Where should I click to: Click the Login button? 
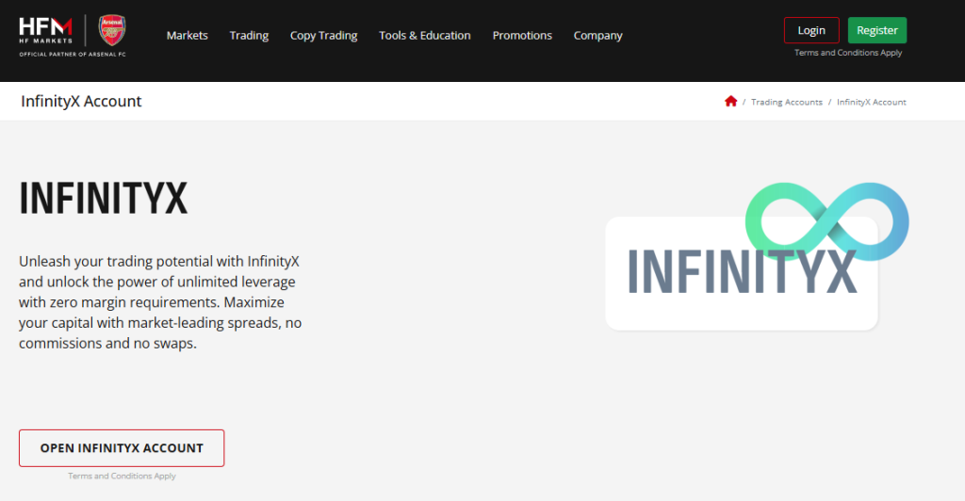click(811, 30)
